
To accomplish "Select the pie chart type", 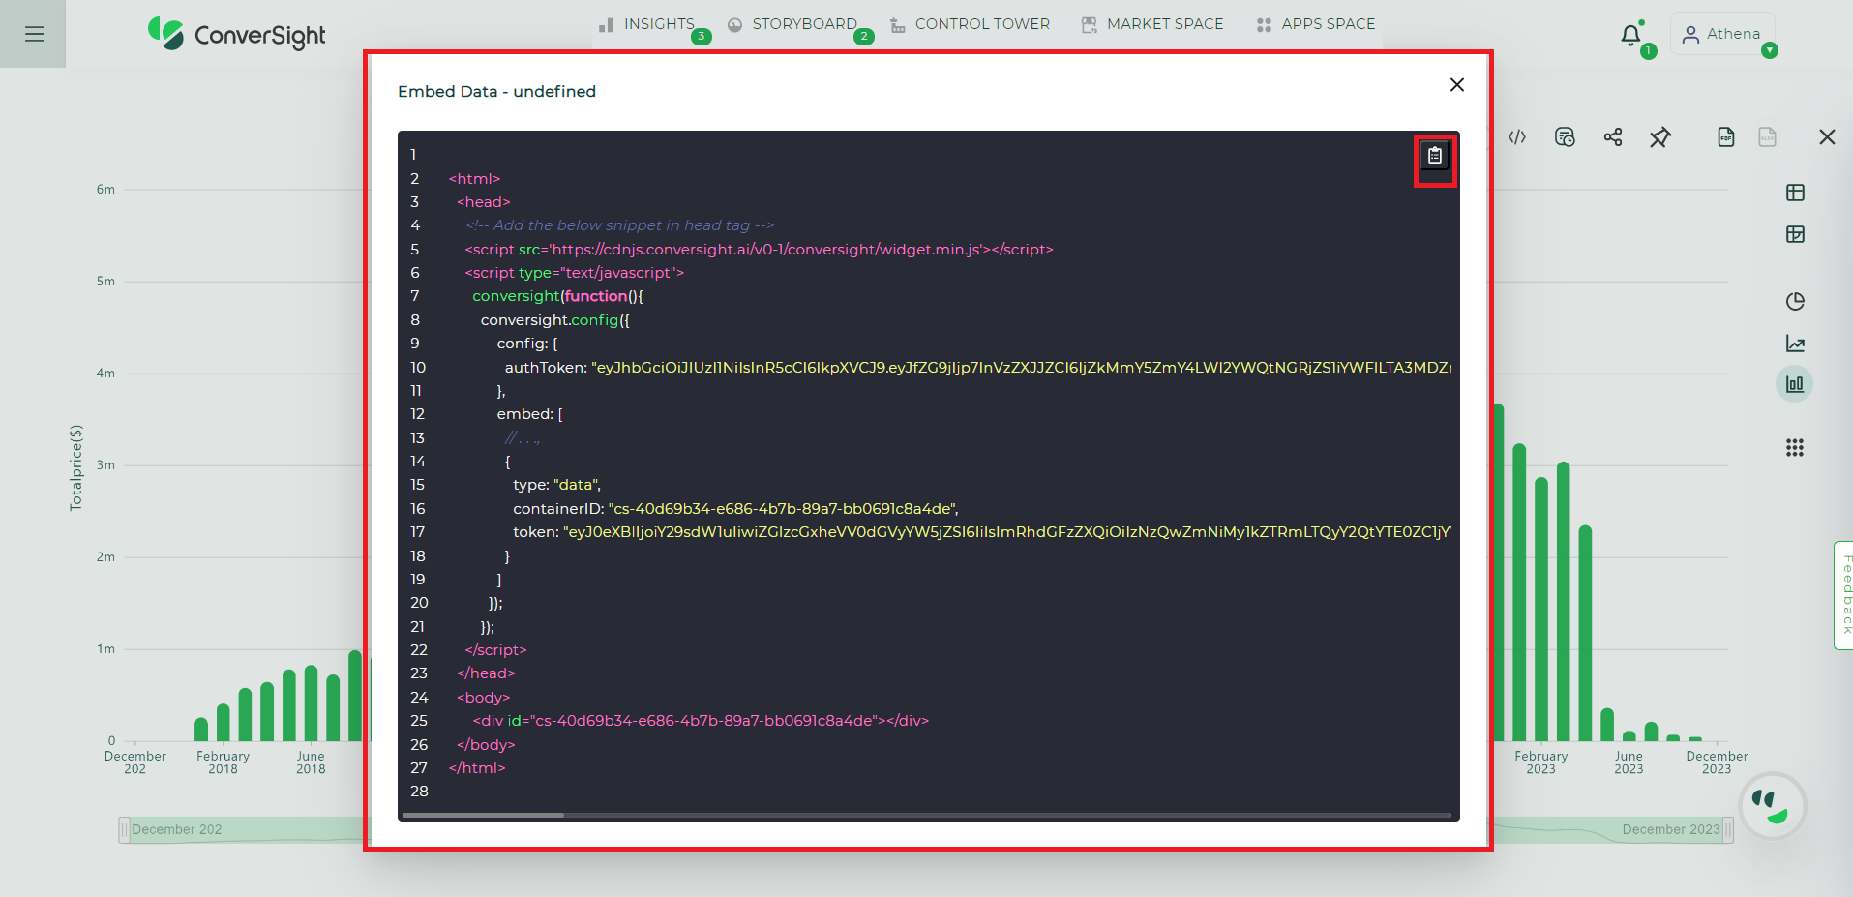I will [x=1795, y=301].
